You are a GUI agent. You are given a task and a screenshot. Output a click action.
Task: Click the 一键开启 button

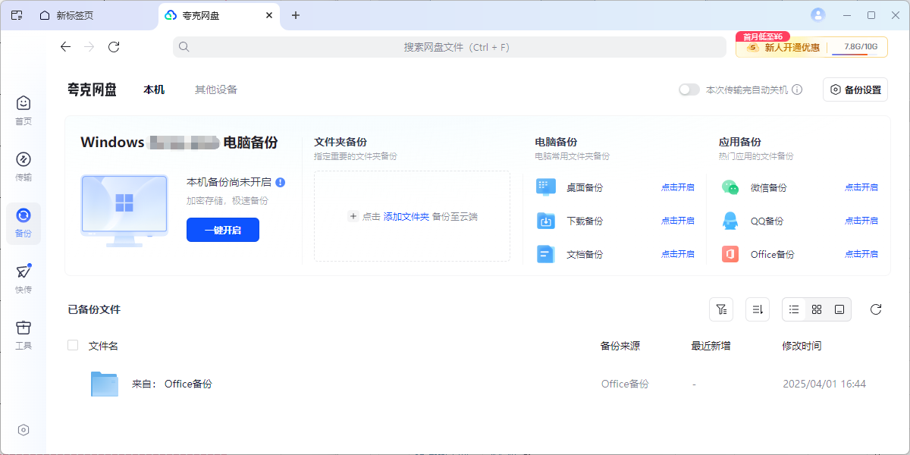coord(223,230)
